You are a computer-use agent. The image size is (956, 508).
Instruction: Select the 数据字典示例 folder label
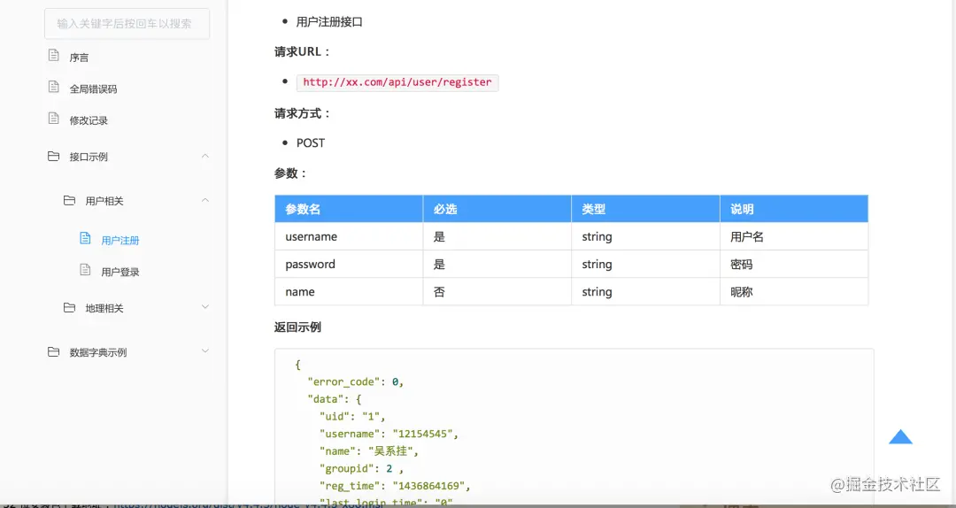pyautogui.click(x=98, y=352)
